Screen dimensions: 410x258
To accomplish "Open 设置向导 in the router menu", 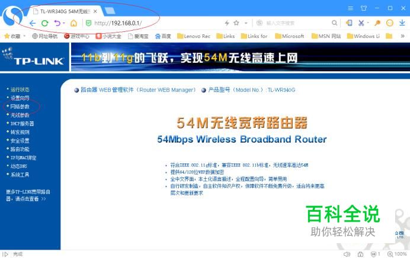I will pos(20,98).
